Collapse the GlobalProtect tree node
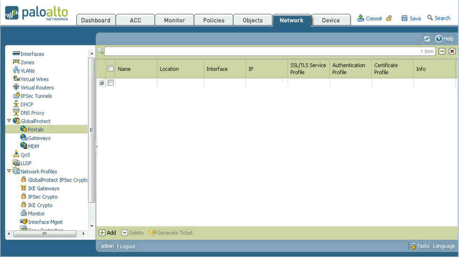The width and height of the screenshot is (459, 257). point(9,121)
